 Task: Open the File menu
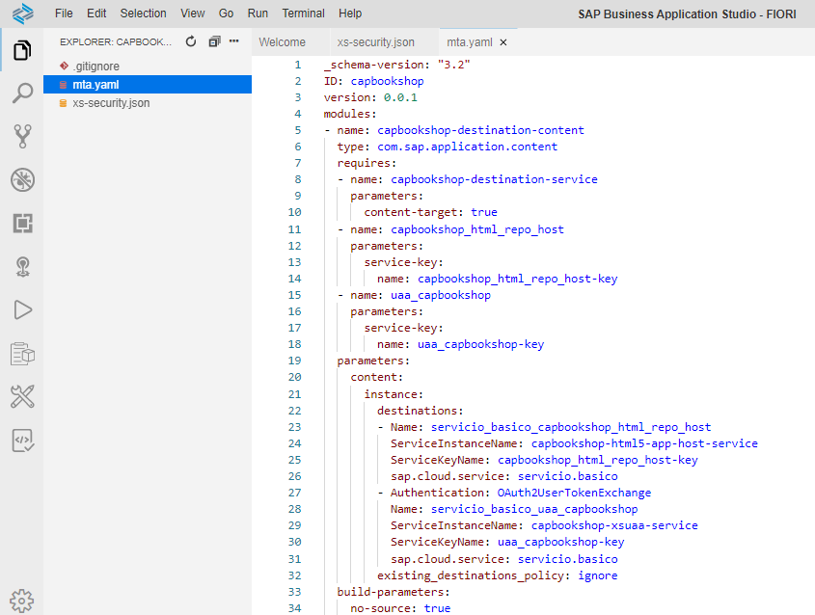(64, 13)
